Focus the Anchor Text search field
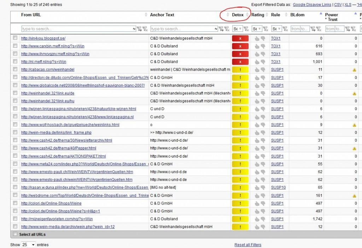Viewport: 362px width, 248px height. coord(184,29)
